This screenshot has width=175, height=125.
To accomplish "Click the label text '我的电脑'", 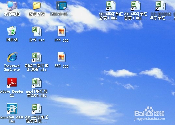I will click(x=12, y=14).
